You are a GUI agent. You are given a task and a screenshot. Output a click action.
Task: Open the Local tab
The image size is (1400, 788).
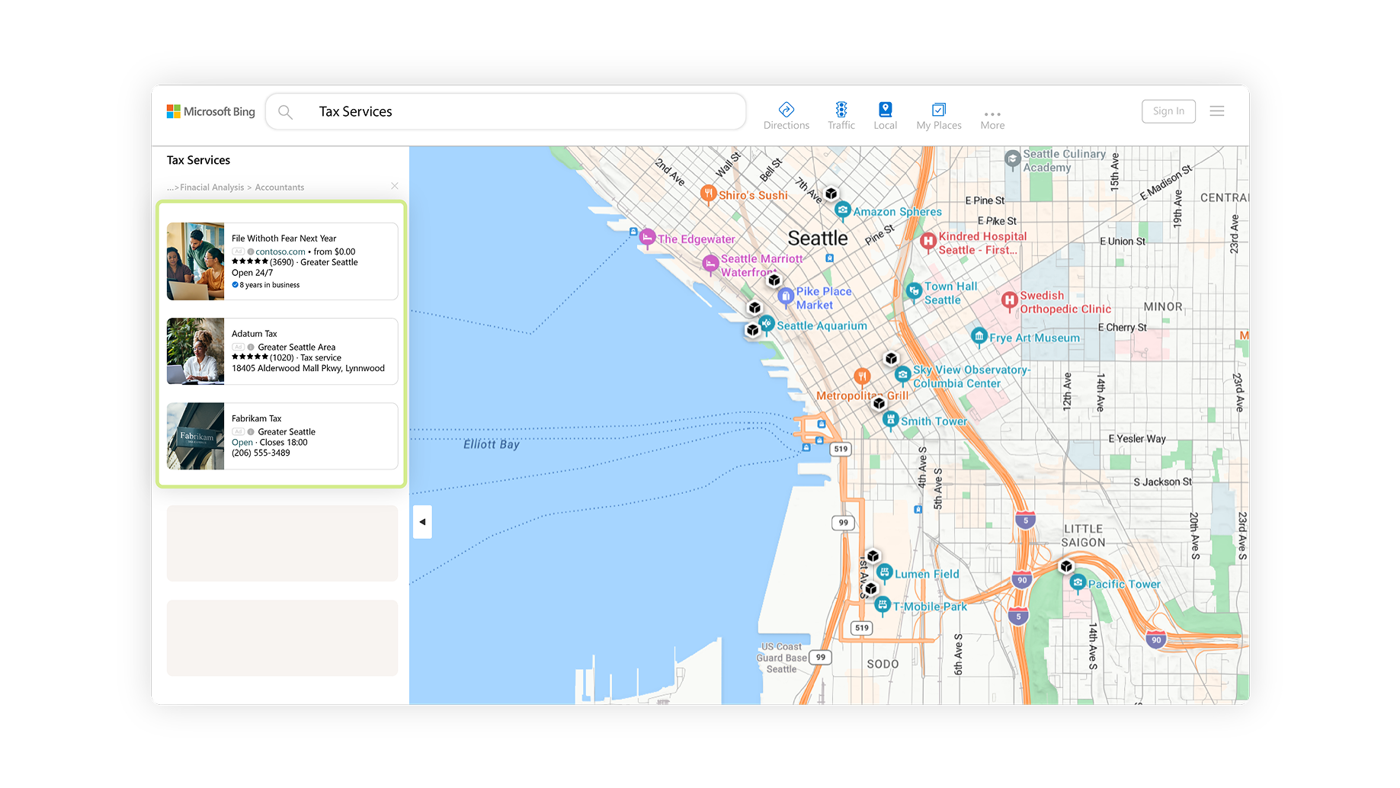[x=885, y=116]
